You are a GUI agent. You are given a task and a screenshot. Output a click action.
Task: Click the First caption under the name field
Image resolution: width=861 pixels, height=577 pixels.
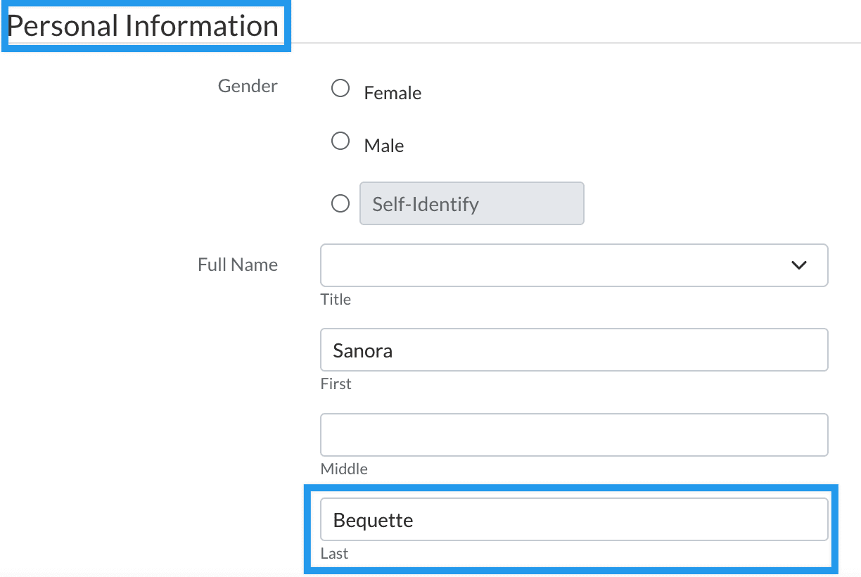coord(336,383)
